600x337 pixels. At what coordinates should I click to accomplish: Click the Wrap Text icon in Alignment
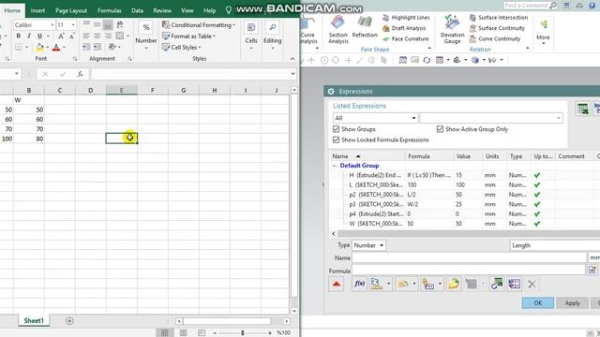coord(120,25)
